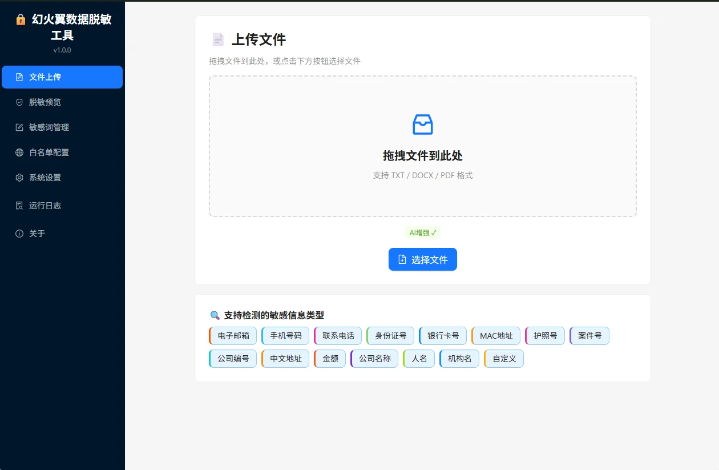Click the 选择文件 button
The image size is (719, 470).
click(x=423, y=259)
